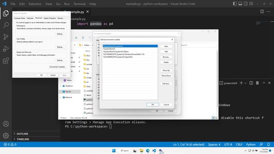Open the Source Control view in activity bar

tap(6, 37)
